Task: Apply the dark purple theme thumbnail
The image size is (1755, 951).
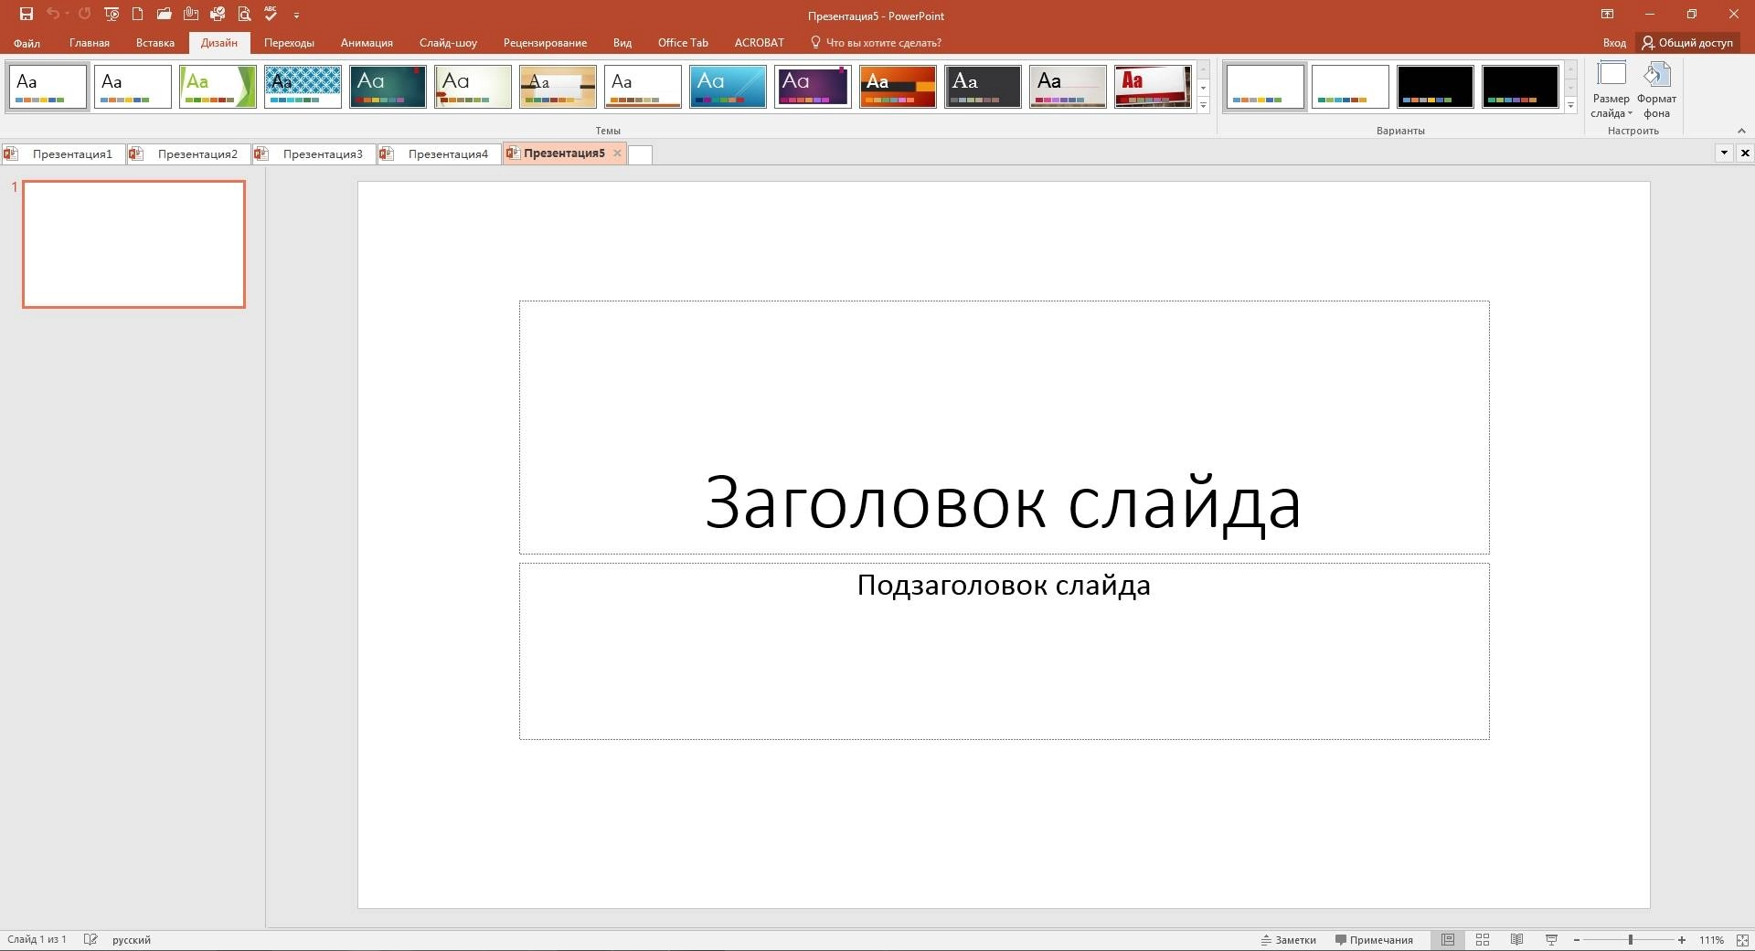Action: point(813,87)
